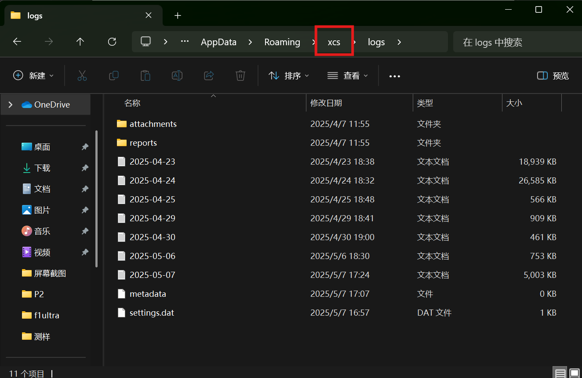Click the Share icon in toolbar
This screenshot has width=582, height=378.
click(x=209, y=76)
